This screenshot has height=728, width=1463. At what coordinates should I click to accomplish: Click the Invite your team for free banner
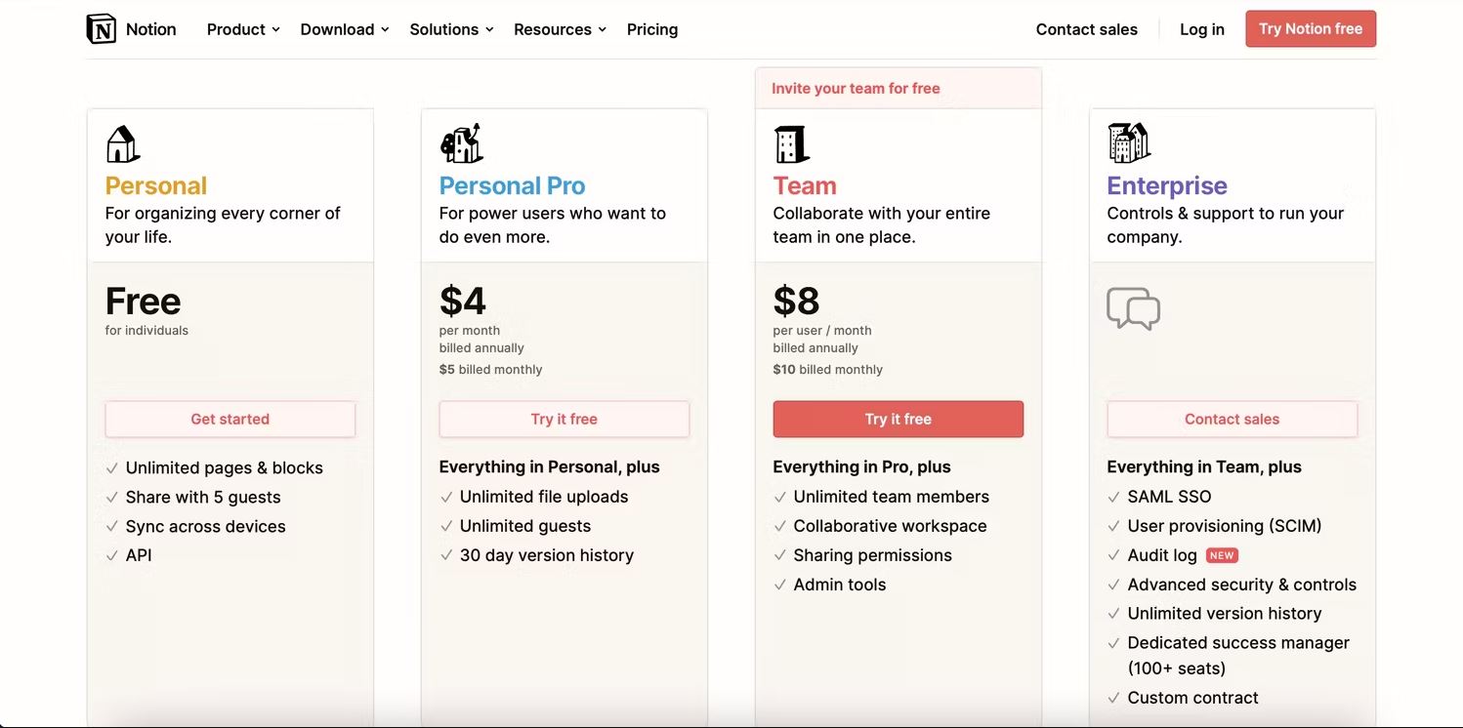coord(899,88)
